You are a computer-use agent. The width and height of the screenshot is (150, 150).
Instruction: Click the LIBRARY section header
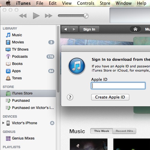[10, 28]
